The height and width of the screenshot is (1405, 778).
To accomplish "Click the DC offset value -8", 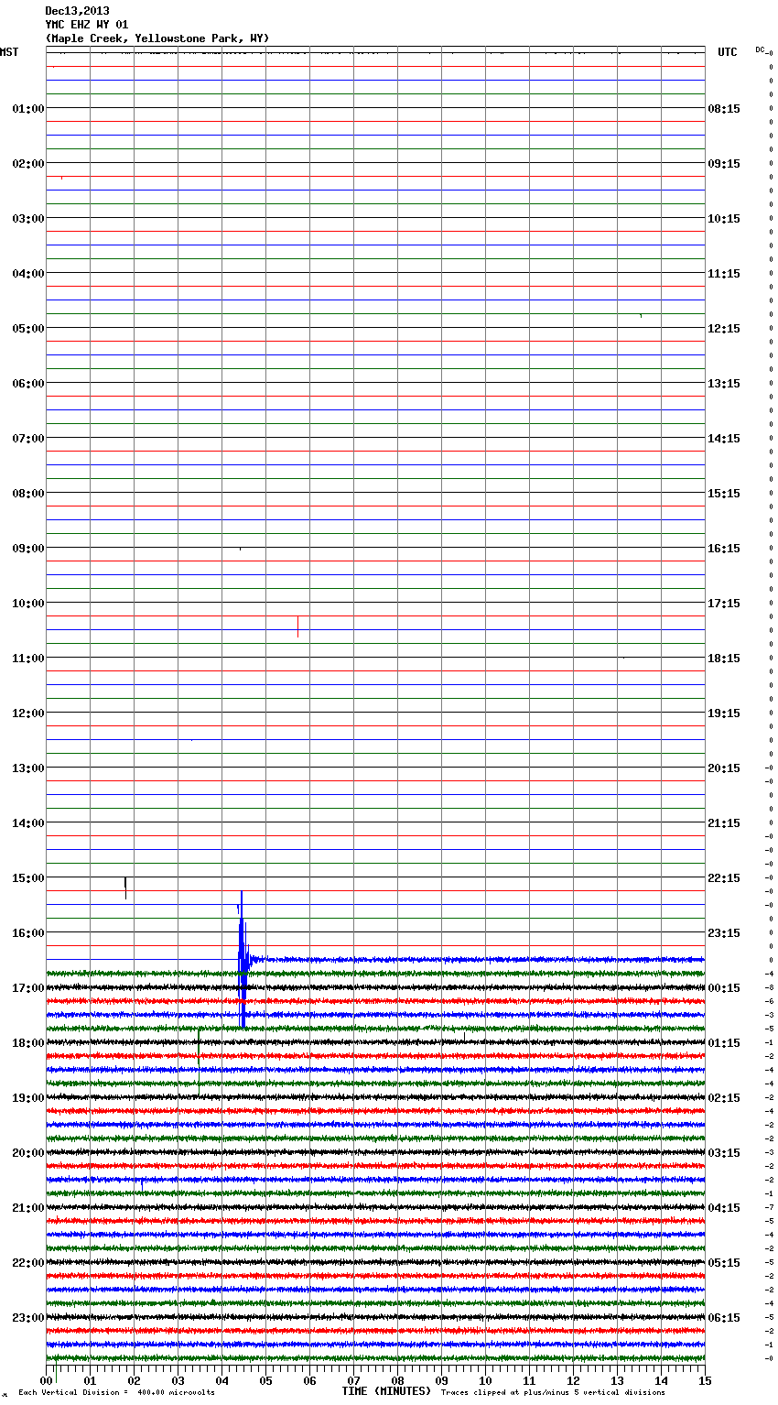I will [770, 987].
